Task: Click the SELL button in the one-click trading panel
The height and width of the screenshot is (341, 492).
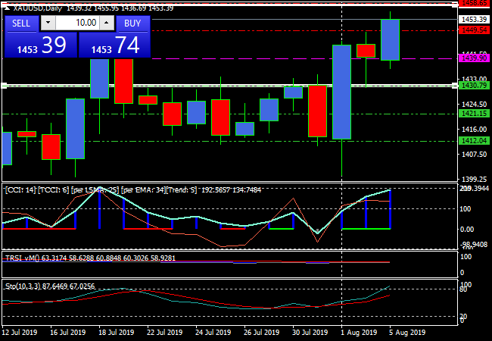Action: (x=21, y=23)
